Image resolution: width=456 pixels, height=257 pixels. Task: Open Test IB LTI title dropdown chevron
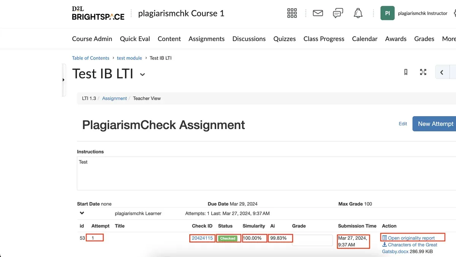tap(142, 75)
